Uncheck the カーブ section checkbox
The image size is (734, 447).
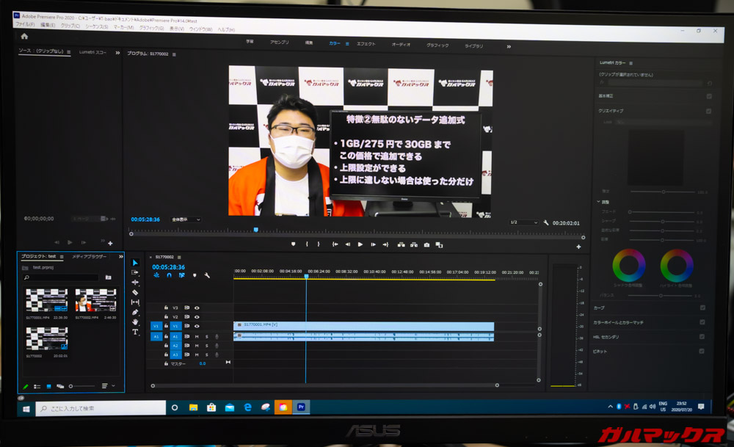pos(702,308)
